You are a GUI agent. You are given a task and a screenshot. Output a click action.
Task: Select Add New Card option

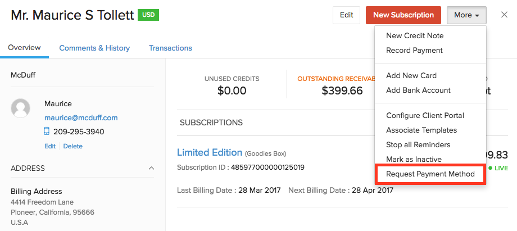(411, 75)
